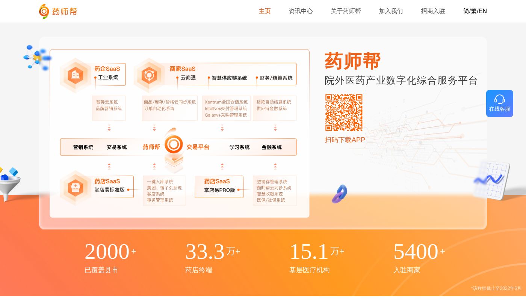Open the 在线客服 support button
Screen dimensions: 526x300
[500, 103]
